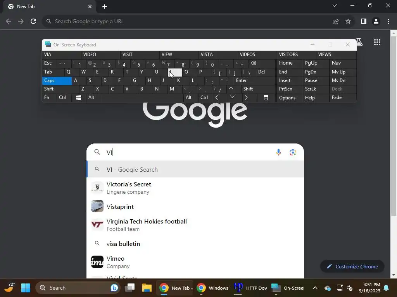The width and height of the screenshot is (397, 297).
Task: Open the Bing chat icon in taskbar search
Action: tap(114, 288)
